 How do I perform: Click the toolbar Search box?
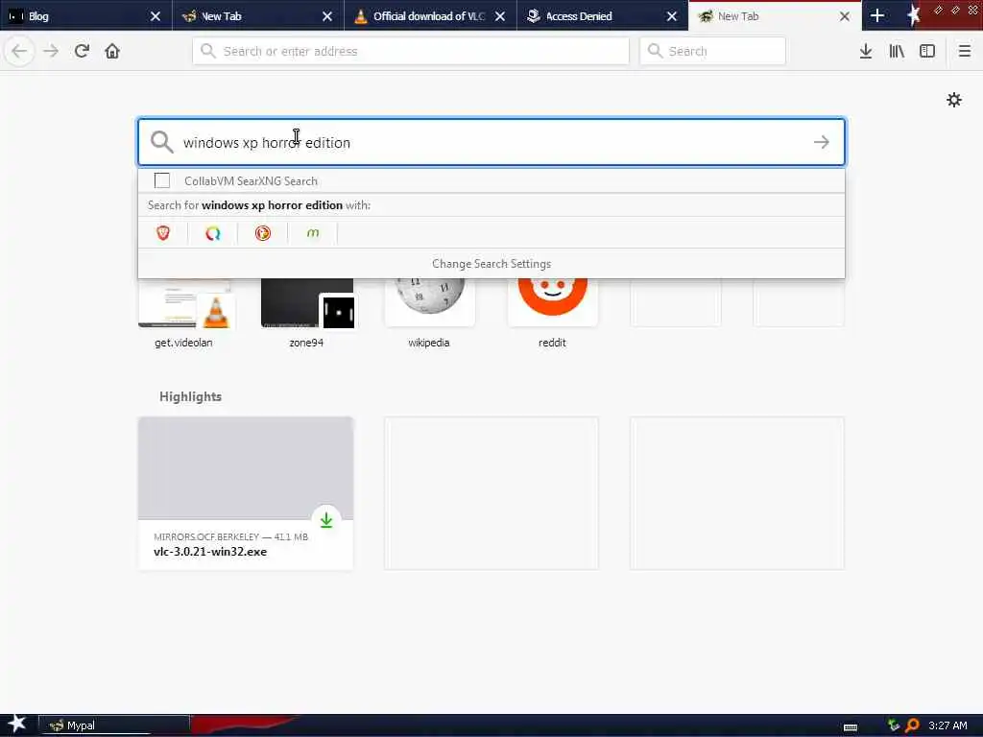[x=713, y=51]
